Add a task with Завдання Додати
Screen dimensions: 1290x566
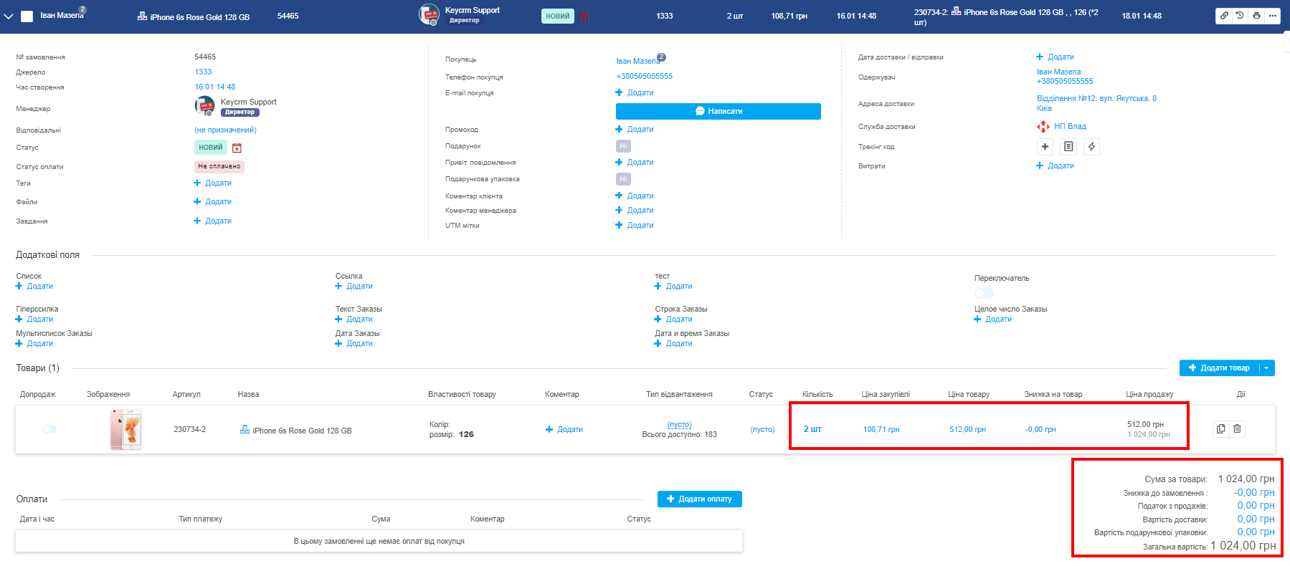(x=213, y=221)
